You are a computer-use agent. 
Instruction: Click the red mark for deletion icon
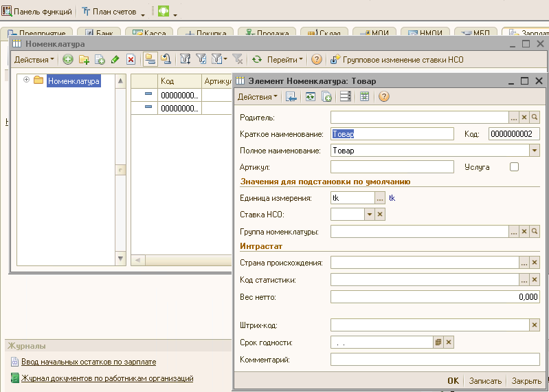131,60
